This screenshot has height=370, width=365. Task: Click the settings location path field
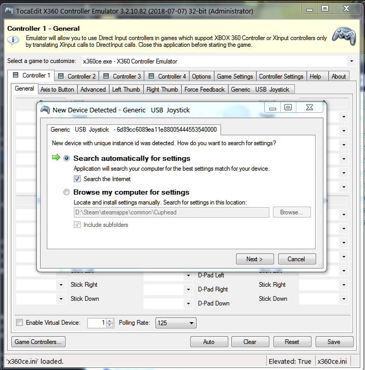(x=172, y=212)
